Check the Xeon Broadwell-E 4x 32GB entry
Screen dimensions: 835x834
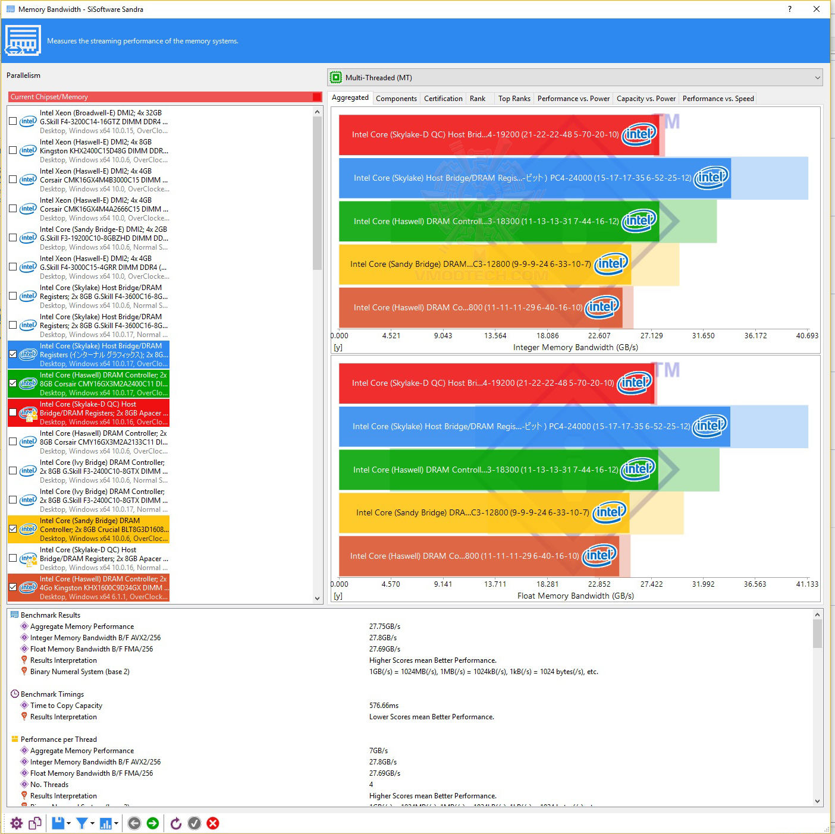click(13, 121)
